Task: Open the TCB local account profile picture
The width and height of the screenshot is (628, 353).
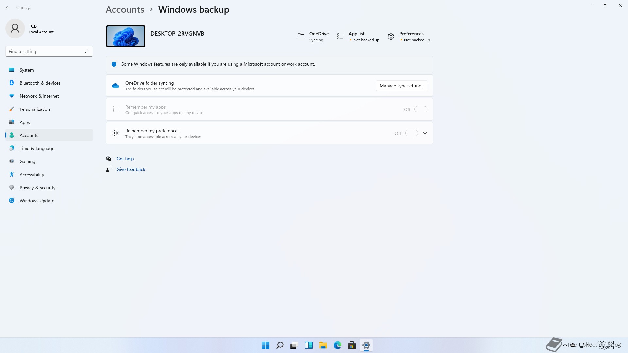Action: tap(15, 29)
